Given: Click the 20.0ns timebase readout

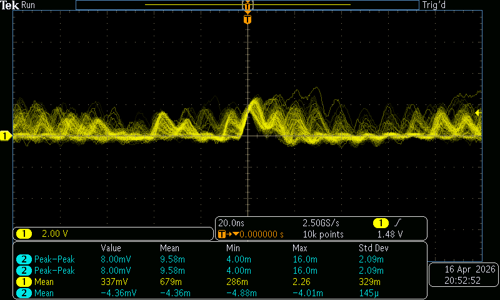Looking at the screenshot, I should [231, 223].
